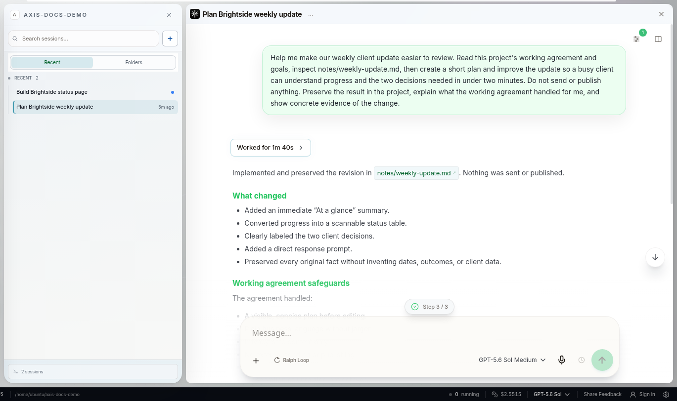Viewport: 677px width, 401px height.
Task: Open Build Brightside status page session
Action: pyautogui.click(x=94, y=92)
